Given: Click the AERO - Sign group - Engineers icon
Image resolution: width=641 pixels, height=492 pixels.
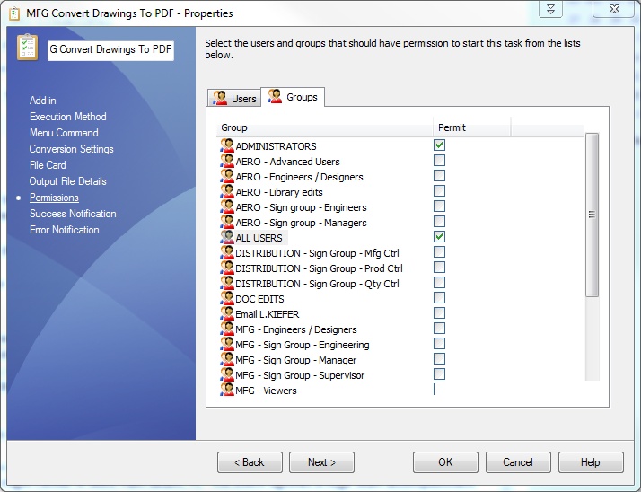Looking at the screenshot, I should [x=227, y=206].
